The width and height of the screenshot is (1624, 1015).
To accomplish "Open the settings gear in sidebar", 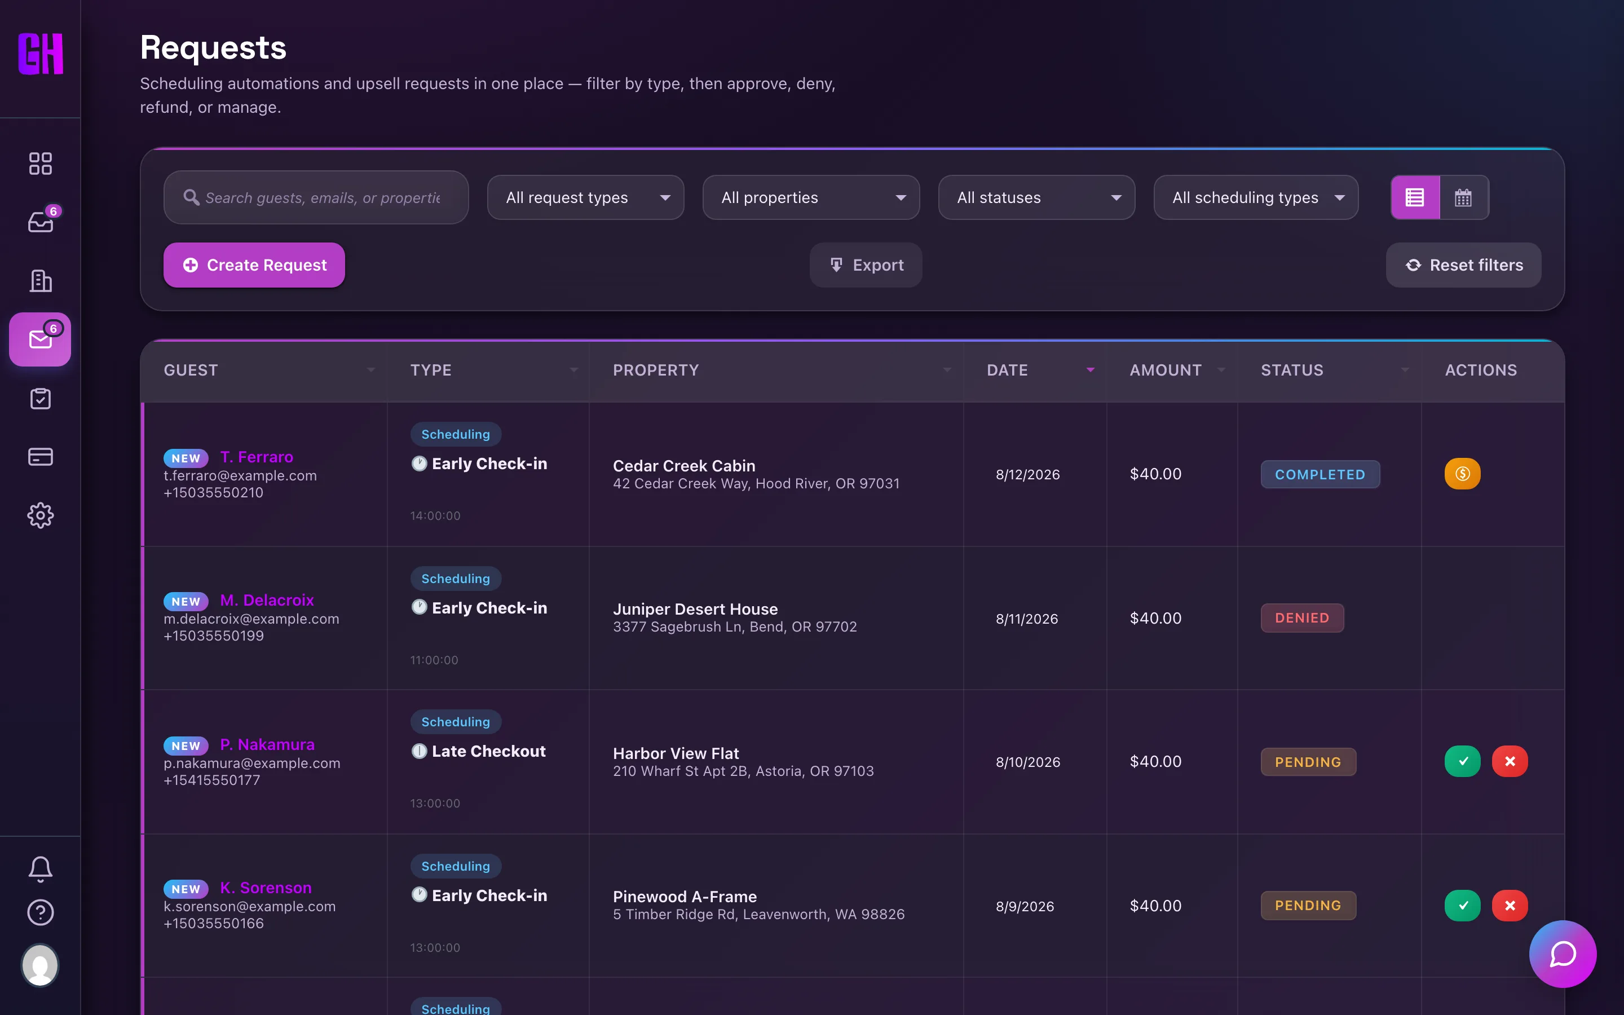I will (x=40, y=515).
